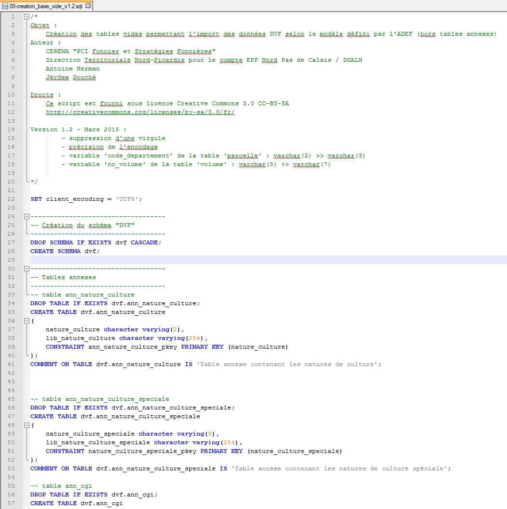Fold the ann_nature_culture_speciale column definition block
507x509 pixels.
coord(27,425)
